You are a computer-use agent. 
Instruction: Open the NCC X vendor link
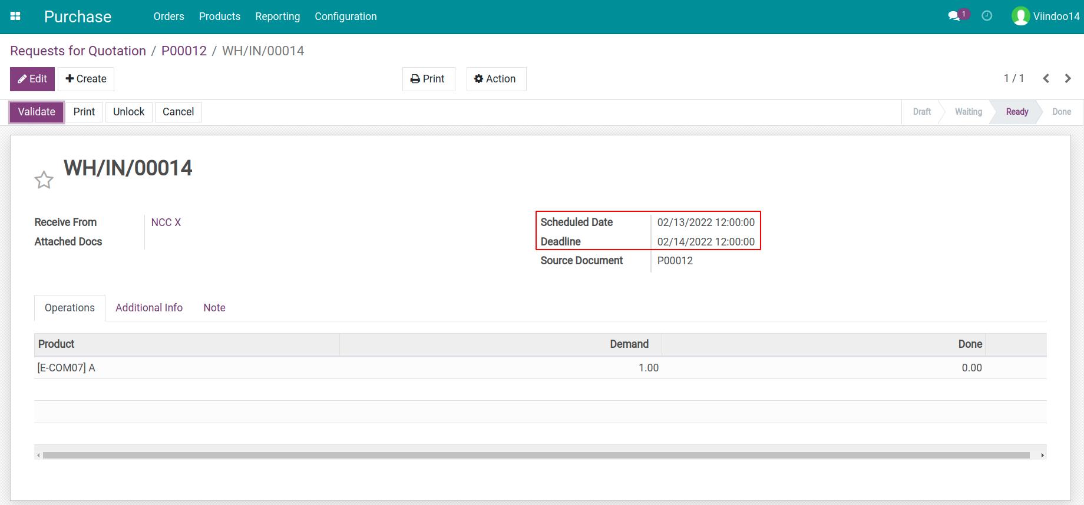click(x=166, y=222)
